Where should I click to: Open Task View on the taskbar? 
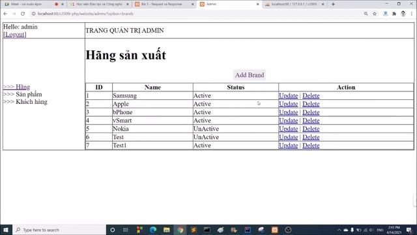click(126, 230)
